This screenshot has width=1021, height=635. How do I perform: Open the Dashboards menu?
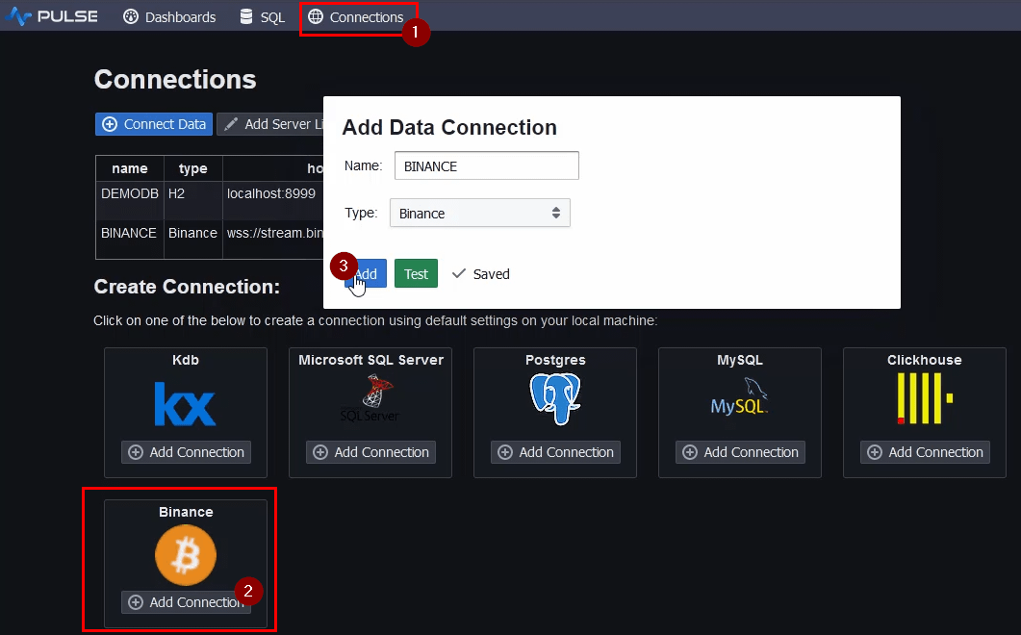click(169, 17)
